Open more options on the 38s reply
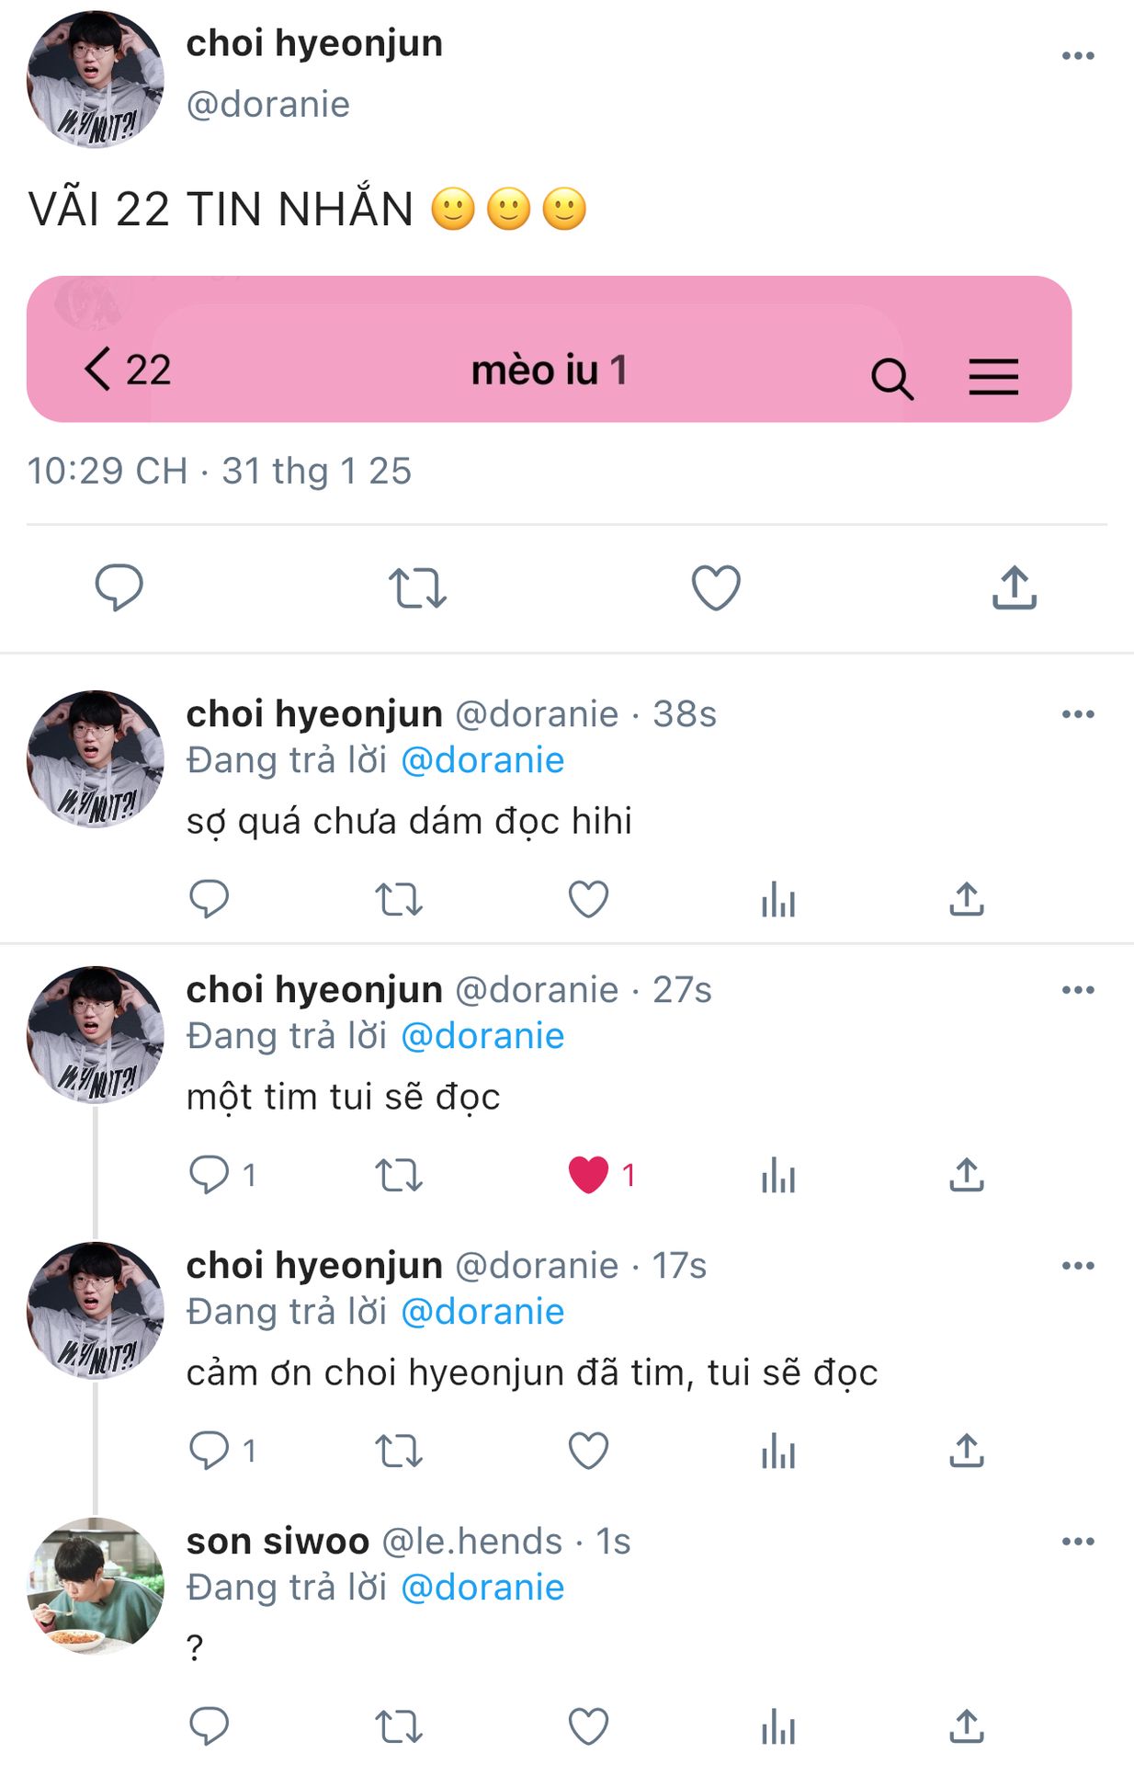Screen dimensions: 1134x1765 pyautogui.click(x=1078, y=714)
